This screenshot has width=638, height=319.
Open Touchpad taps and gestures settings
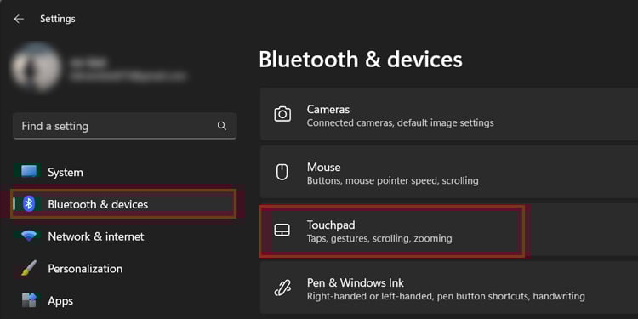(449, 231)
